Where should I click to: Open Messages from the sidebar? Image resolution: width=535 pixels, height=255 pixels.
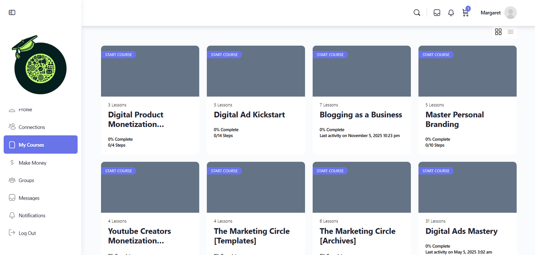point(29,198)
